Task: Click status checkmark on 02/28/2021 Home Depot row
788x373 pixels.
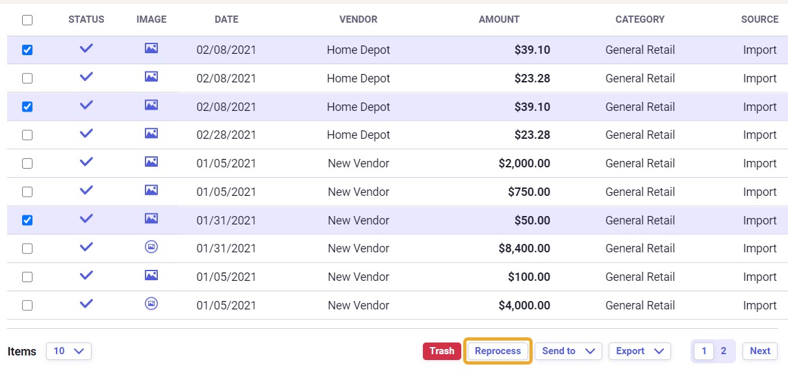Action: (86, 134)
